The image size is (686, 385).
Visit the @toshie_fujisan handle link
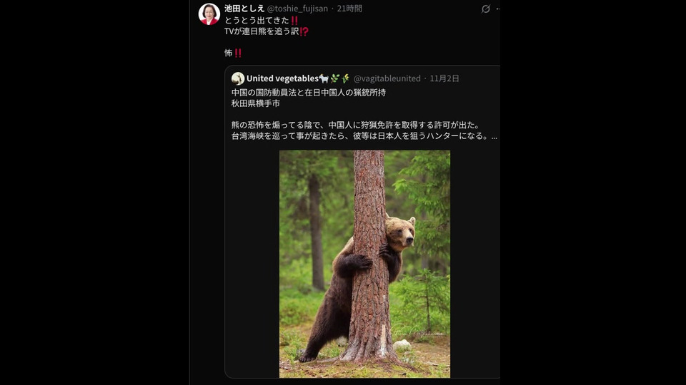tap(297, 9)
